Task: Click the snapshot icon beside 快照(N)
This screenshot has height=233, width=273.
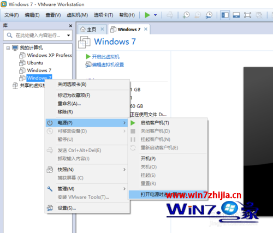Action: [x=50, y=170]
